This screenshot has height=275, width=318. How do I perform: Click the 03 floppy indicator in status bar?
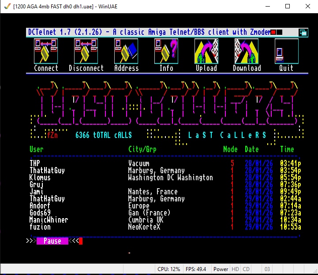[x=267, y=269]
